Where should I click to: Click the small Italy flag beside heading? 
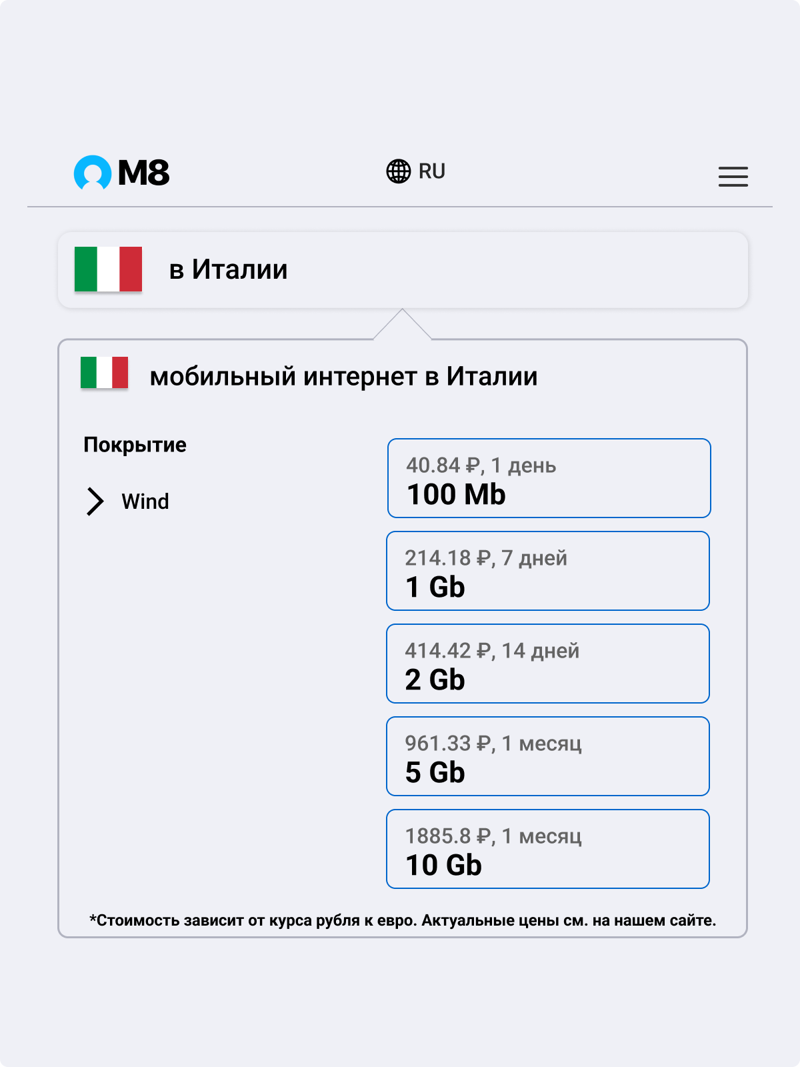coord(104,373)
